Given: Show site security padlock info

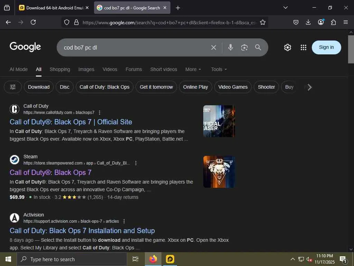Looking at the screenshot, I should pyautogui.click(x=76, y=22).
